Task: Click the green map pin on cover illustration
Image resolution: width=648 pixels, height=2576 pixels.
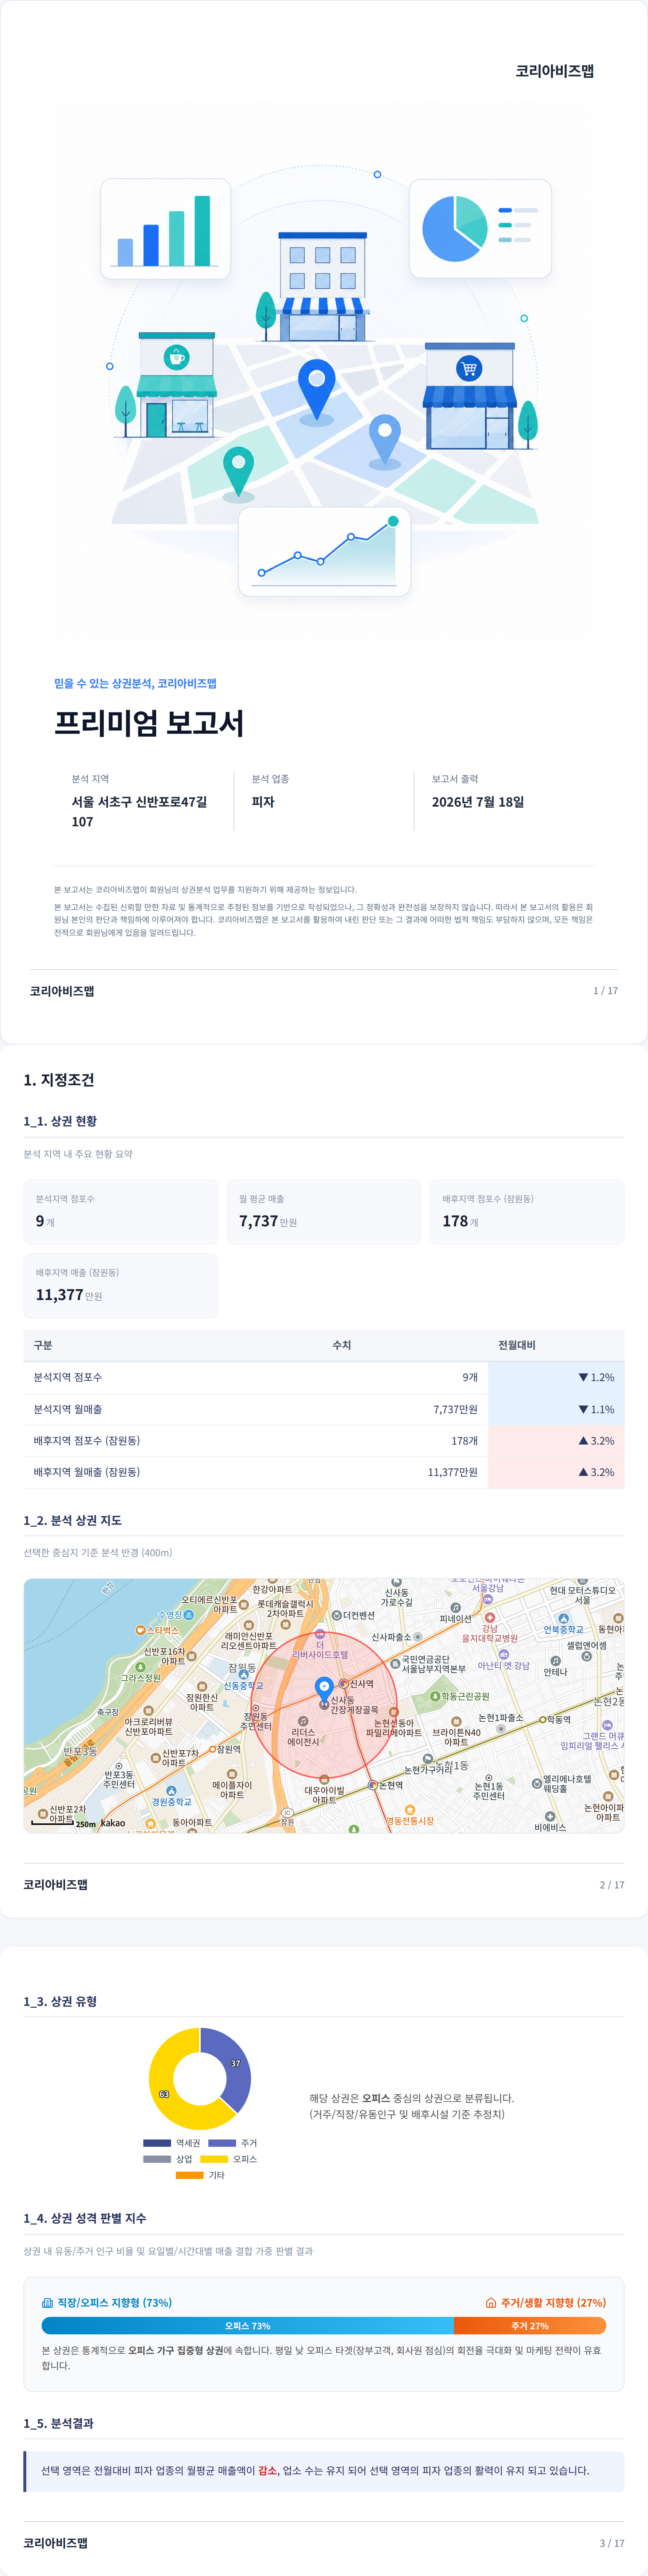Action: (238, 472)
